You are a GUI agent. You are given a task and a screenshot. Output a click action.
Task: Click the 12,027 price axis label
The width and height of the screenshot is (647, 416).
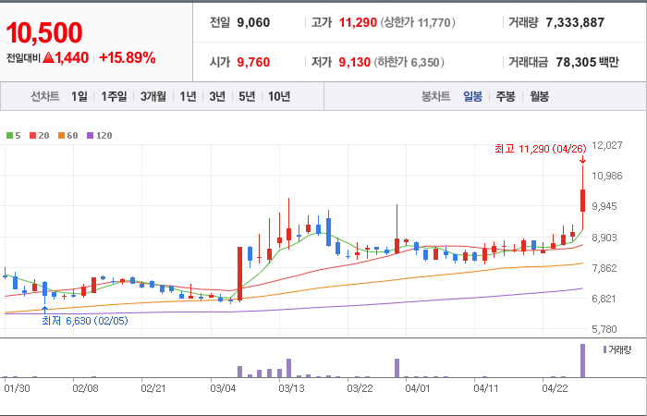click(x=606, y=145)
